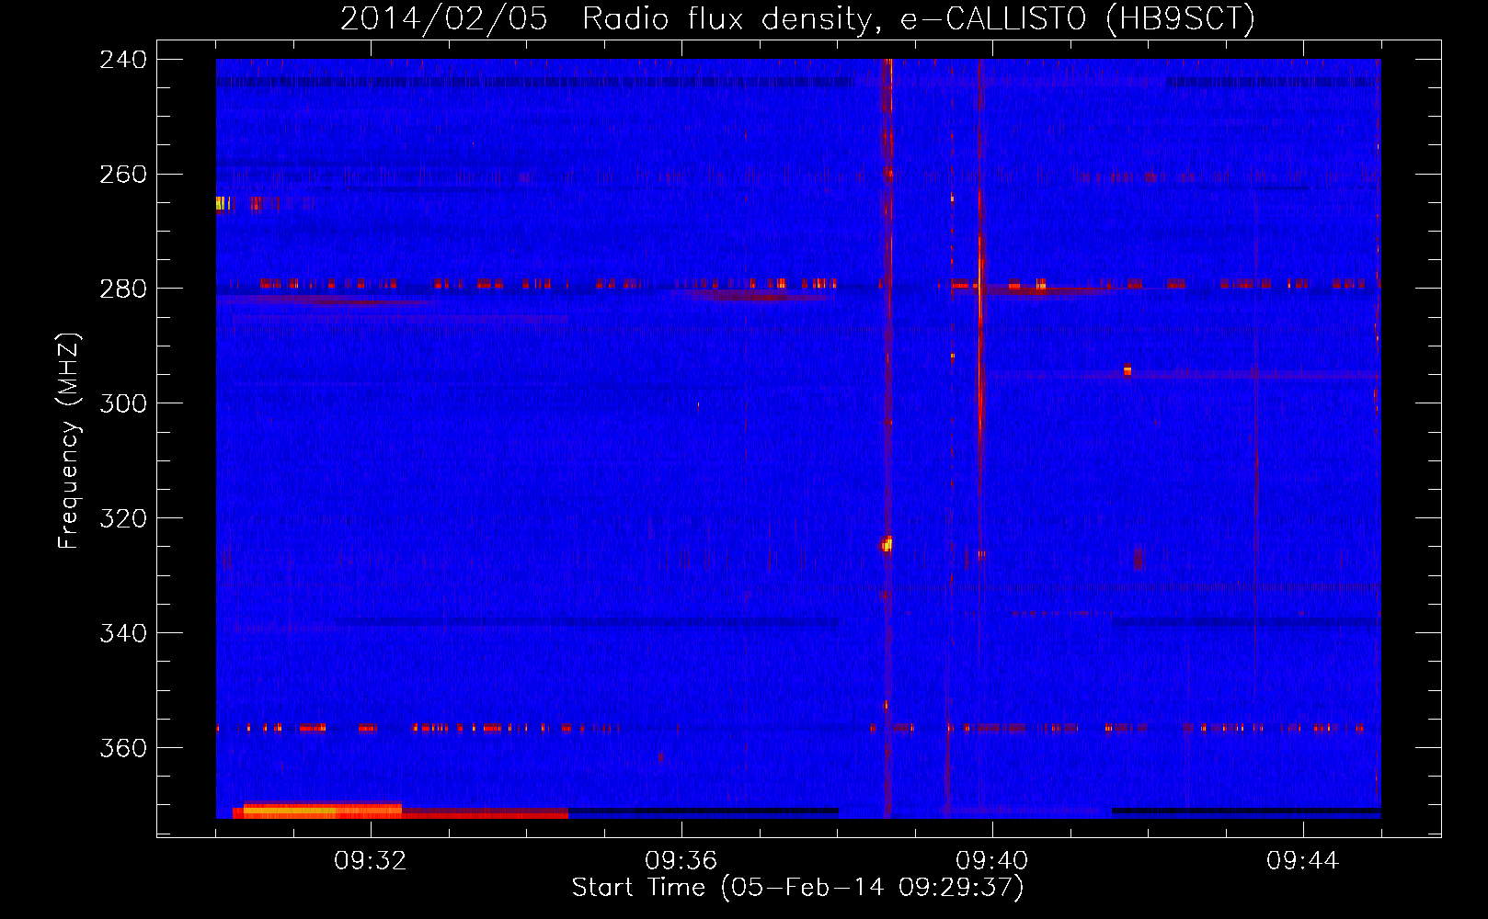
Task: Click the 280 frequency tick label
Action: point(123,289)
